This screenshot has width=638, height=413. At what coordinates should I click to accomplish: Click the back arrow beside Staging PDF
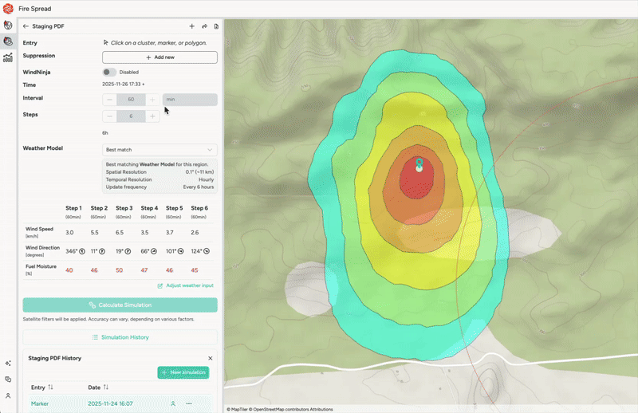[26, 26]
